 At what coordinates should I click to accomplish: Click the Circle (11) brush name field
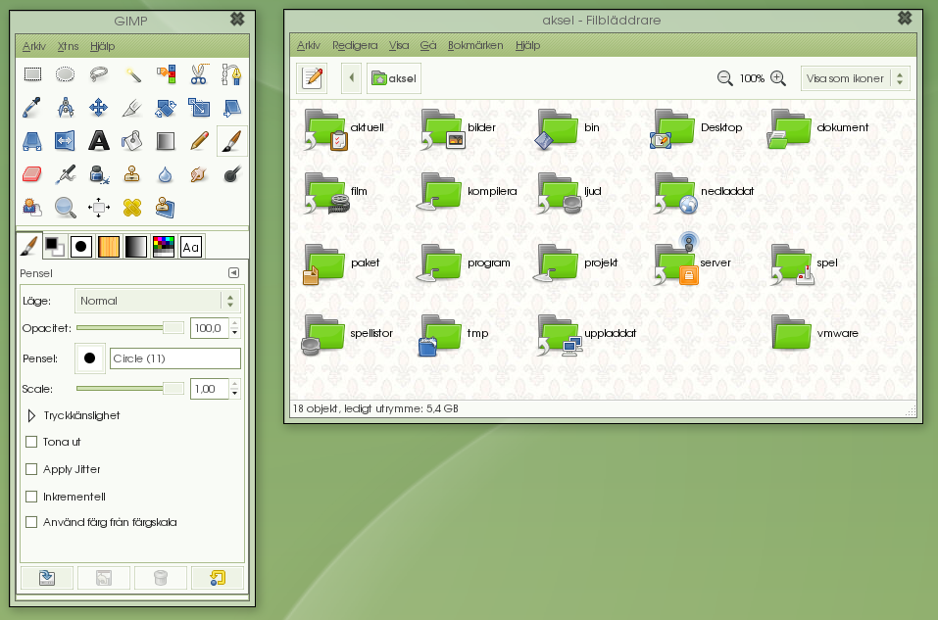click(x=175, y=358)
